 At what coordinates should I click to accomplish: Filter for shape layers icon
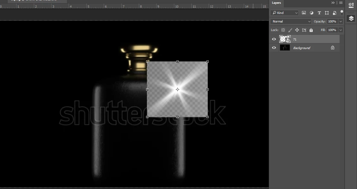click(327, 13)
